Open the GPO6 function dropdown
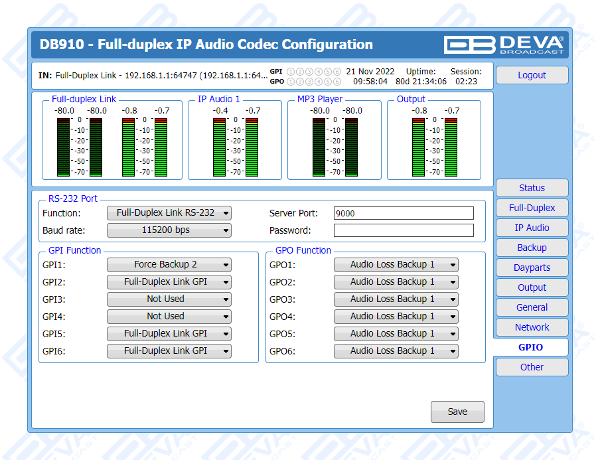The width and height of the screenshot is (600, 460). coord(396,351)
